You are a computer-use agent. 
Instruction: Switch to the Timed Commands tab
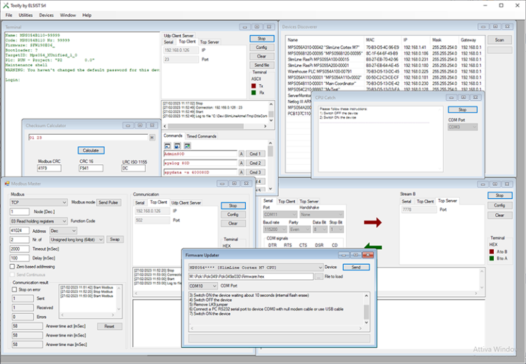[x=201, y=136]
